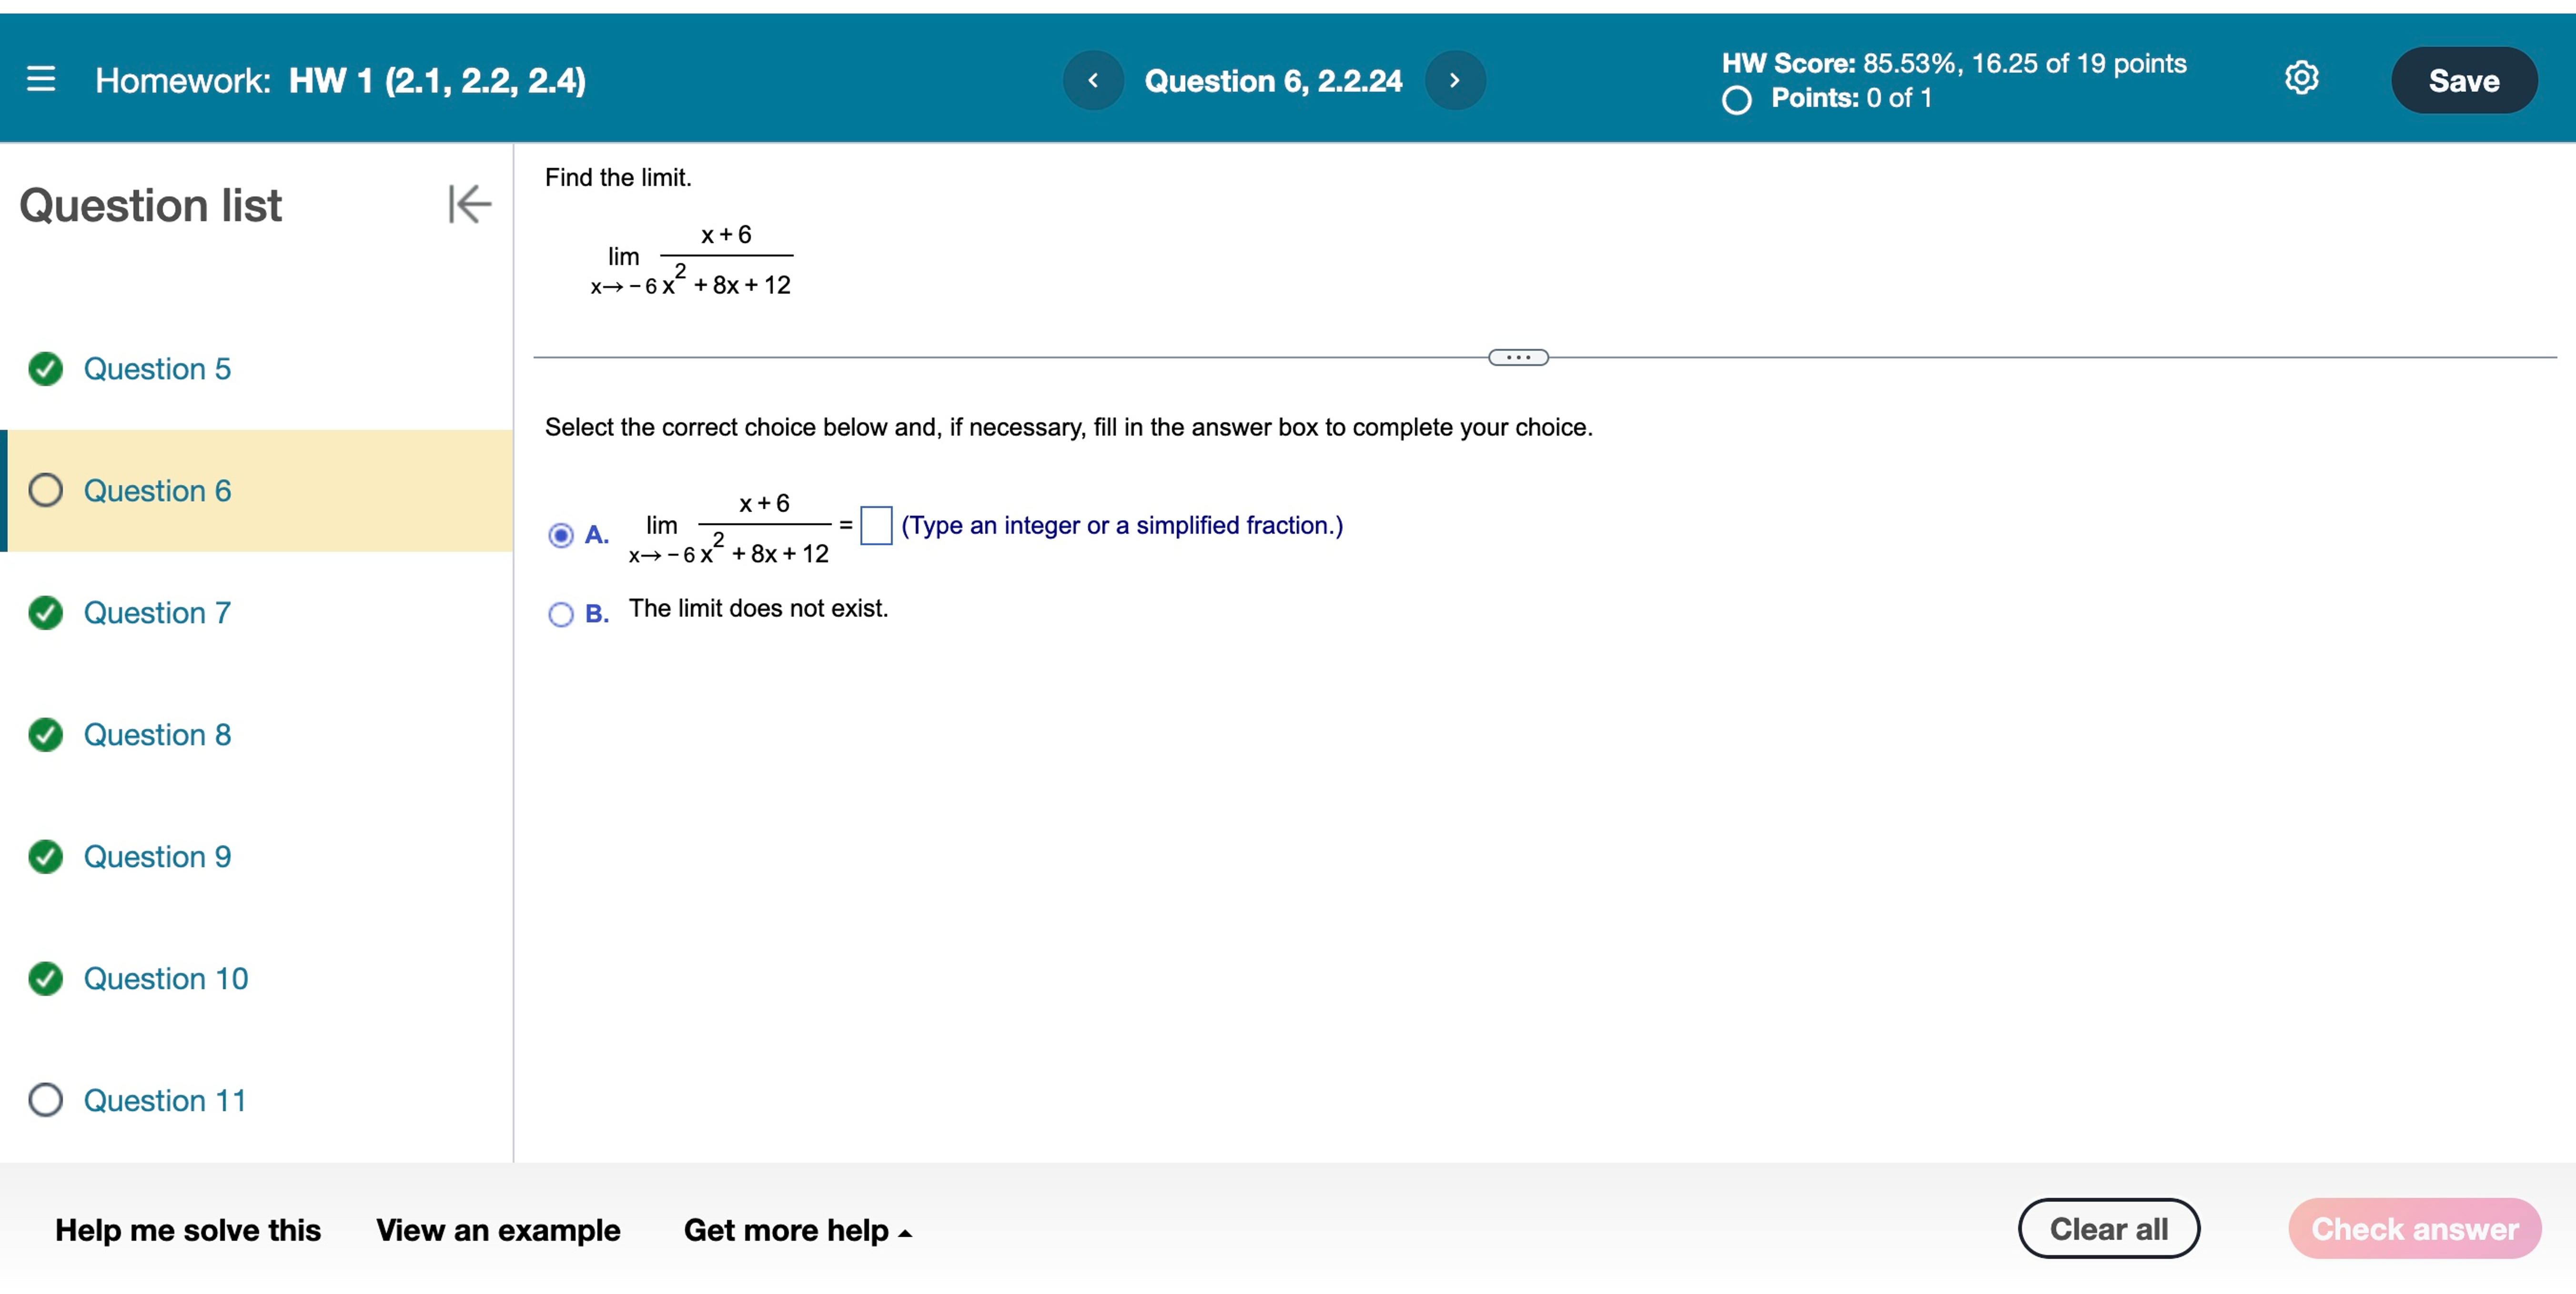
Task: Click the answer input box for choice A
Action: (x=876, y=526)
